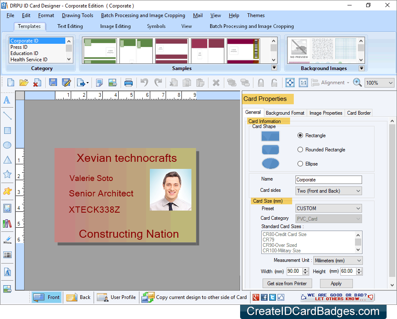Viewport: 397px width, 319px height.
Task: Select the Line drawing tool
Action: 7,116
